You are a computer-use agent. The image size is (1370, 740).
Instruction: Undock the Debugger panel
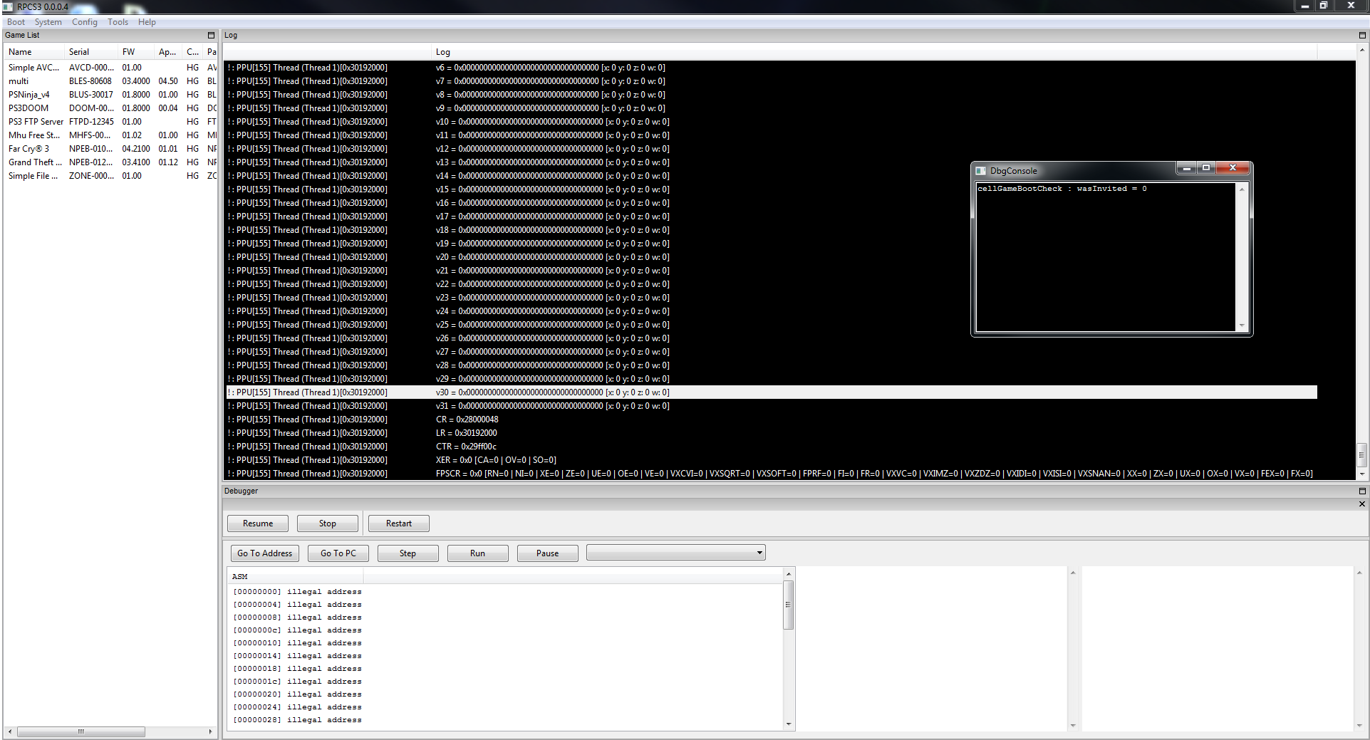[1362, 491]
